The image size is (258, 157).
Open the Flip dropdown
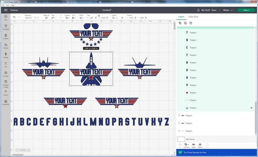74,18
